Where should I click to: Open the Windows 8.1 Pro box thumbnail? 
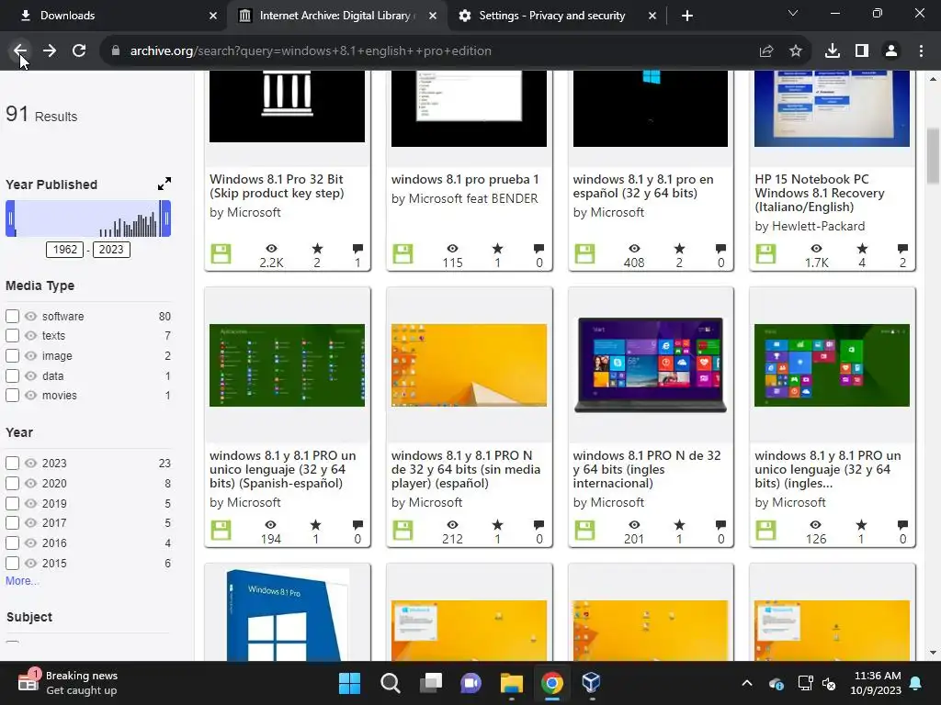click(x=287, y=614)
